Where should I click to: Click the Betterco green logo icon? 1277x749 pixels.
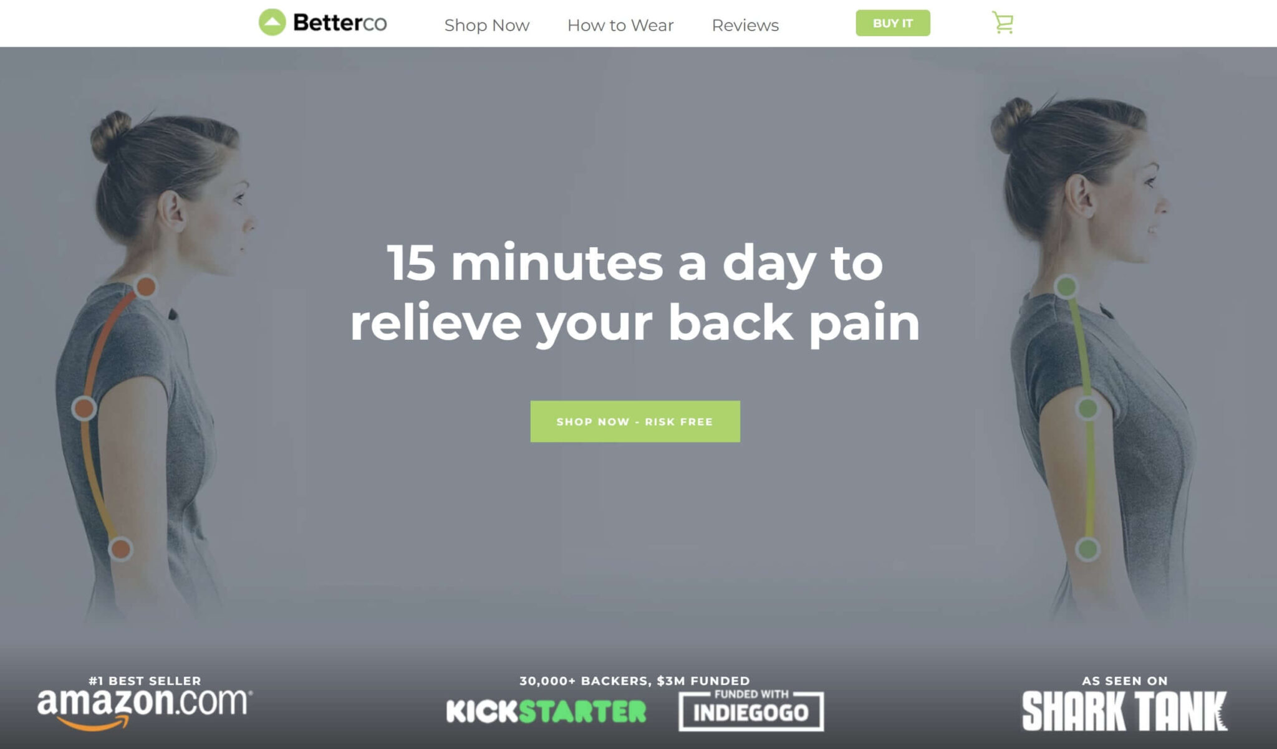(272, 22)
